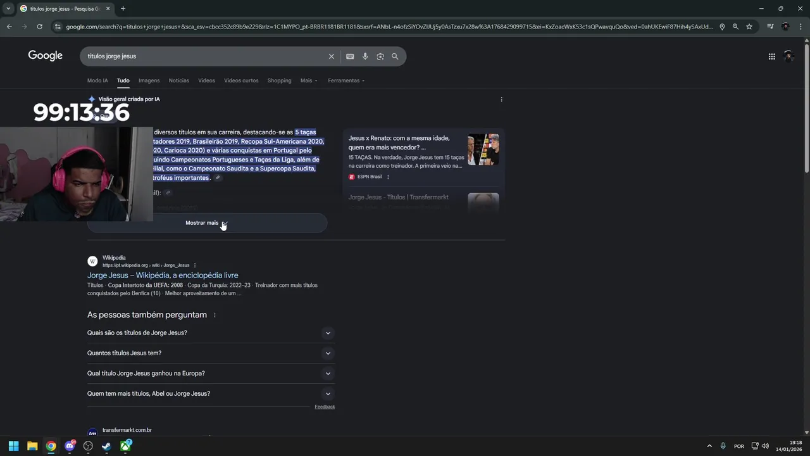This screenshot has width=810, height=456.
Task: Click 'Mostrar mais' to expand AI overview
Action: pos(207,223)
